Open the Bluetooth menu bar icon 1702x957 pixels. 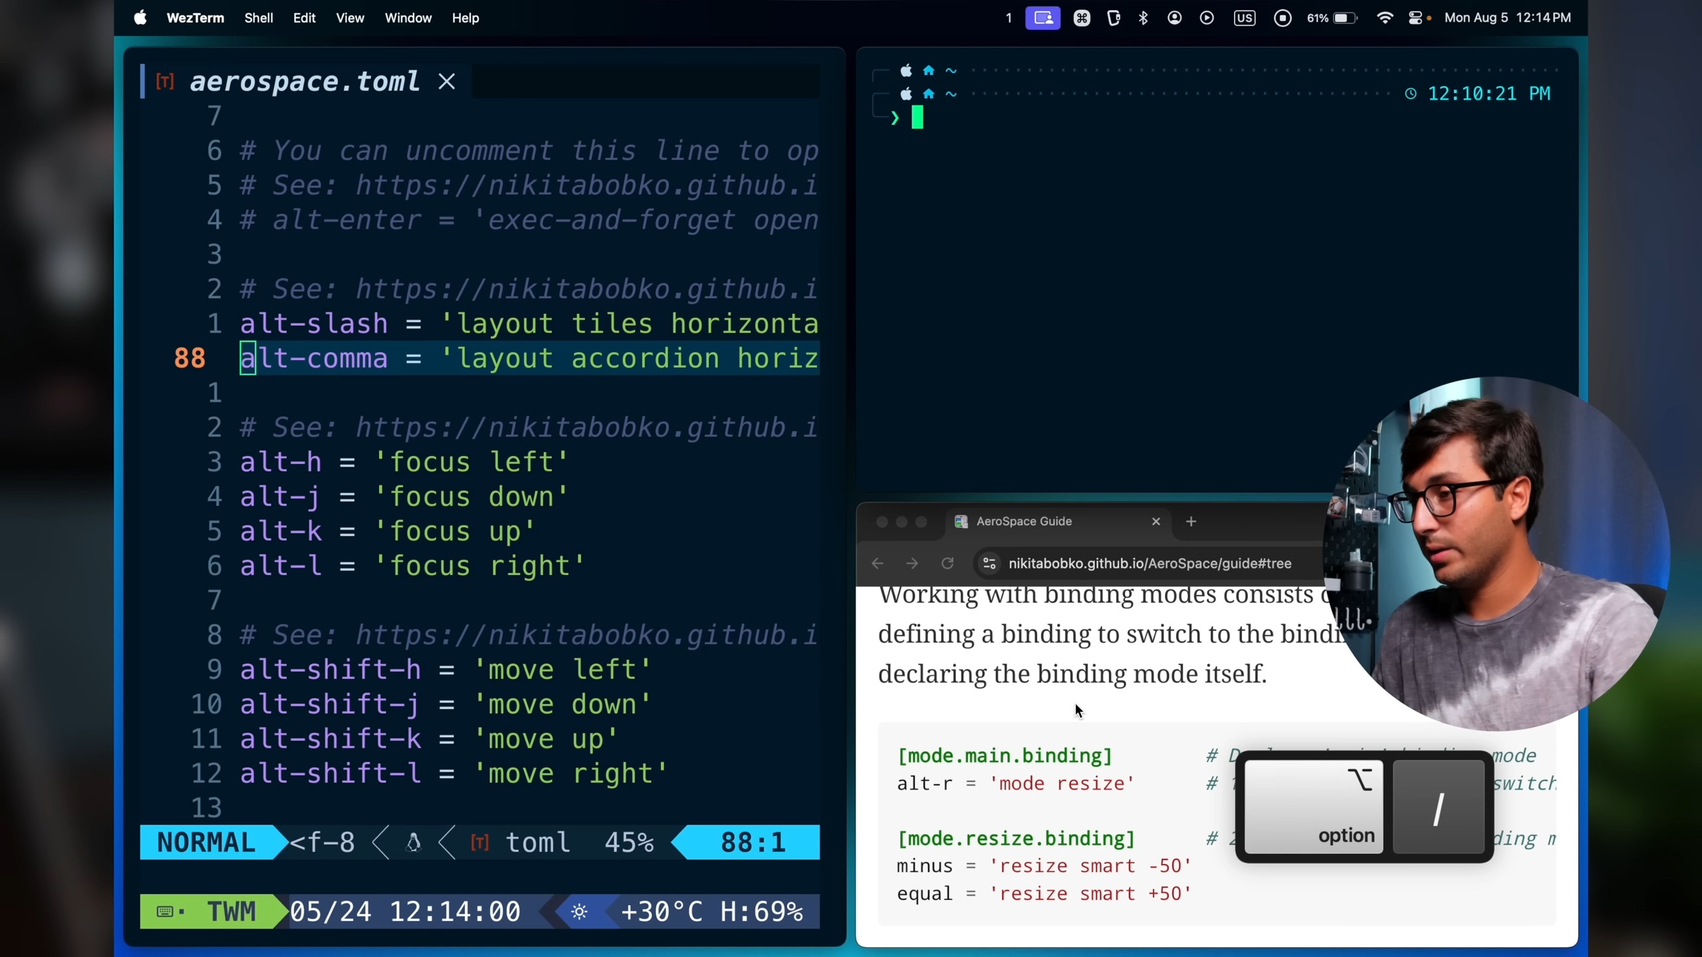[1143, 18]
